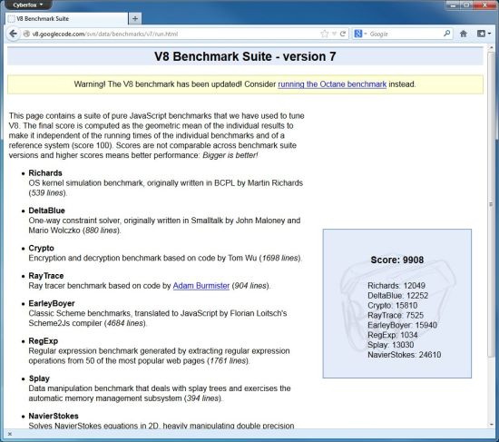Open the URL history dropdown arrow
Screen dimensions: 499x442
click(x=334, y=34)
